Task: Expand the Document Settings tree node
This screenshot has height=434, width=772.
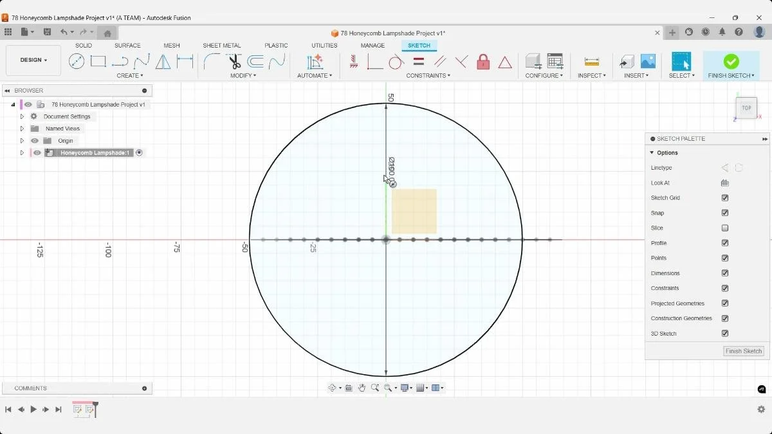Action: click(x=22, y=116)
